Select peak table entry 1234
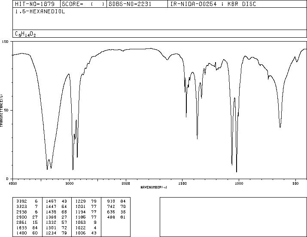 pyautogui.click(x=51, y=233)
